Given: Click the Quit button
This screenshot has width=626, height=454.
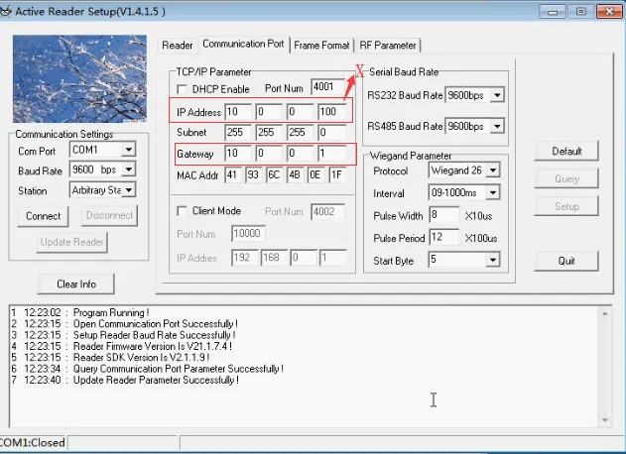Looking at the screenshot, I should 566,261.
